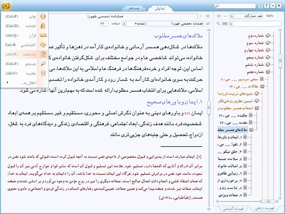Click the tree's horizontal scrollbar thumb
The width and height of the screenshot is (285, 214).
coord(268,201)
